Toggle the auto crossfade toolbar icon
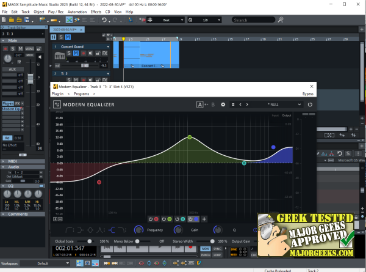Viewport: 366px width, 272px height. click(69, 20)
